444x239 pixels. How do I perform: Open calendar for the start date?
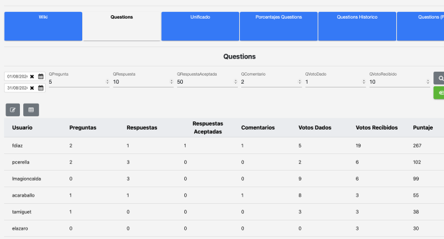(x=41, y=76)
